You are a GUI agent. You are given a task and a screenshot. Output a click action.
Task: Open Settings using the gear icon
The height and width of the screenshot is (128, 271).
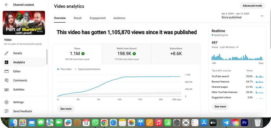click(x=6, y=102)
